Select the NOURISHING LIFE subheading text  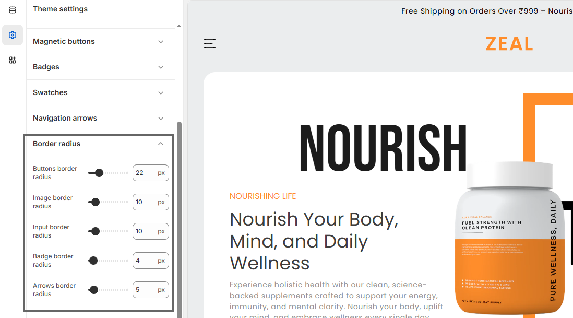262,196
